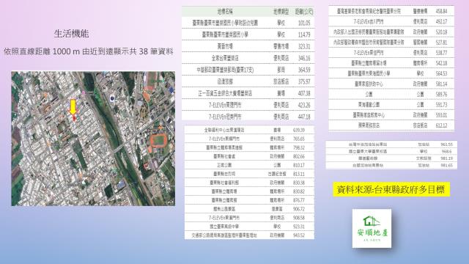Select the distance value 765.65

click(299, 139)
